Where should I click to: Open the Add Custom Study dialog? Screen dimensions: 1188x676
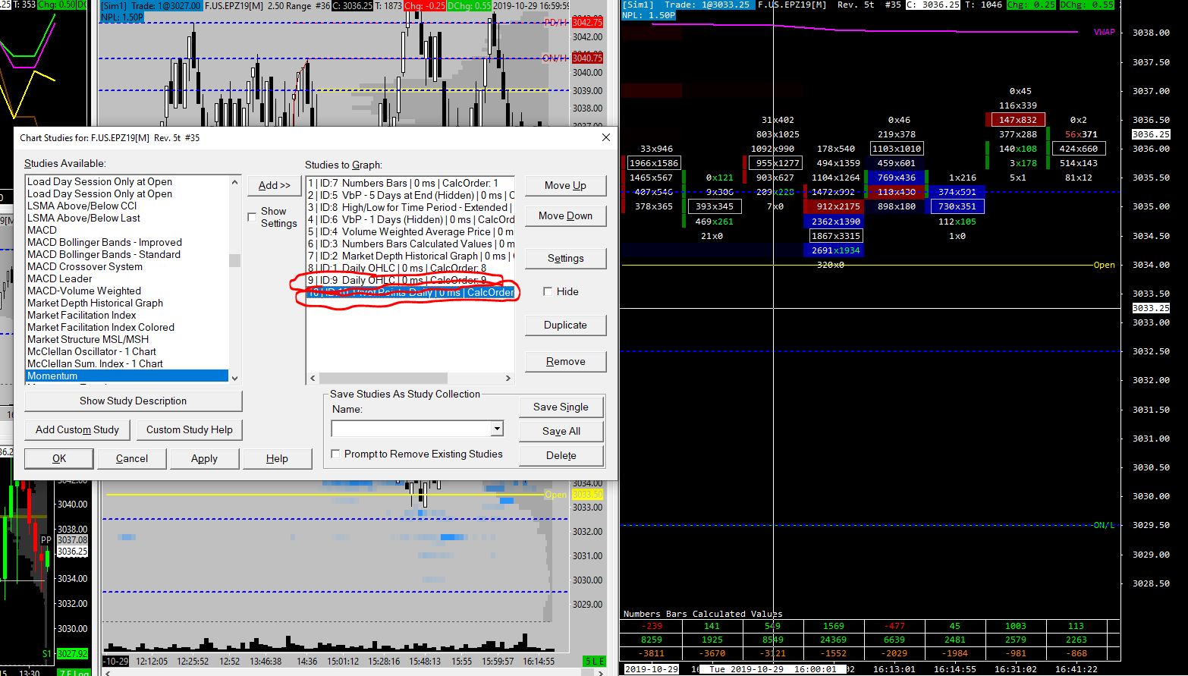[x=77, y=429]
